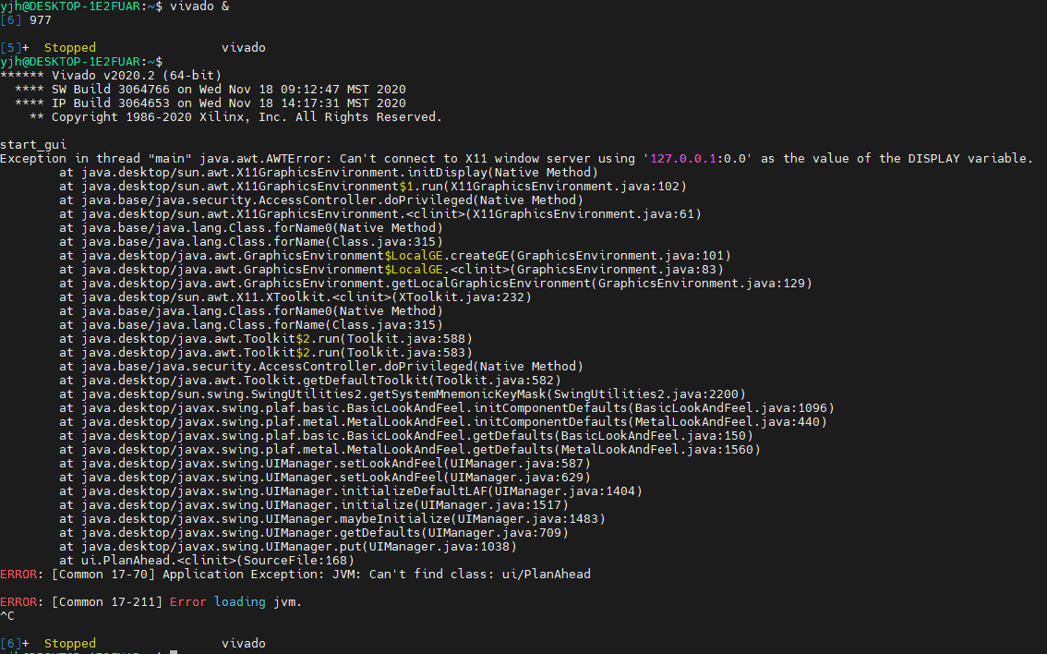The height and width of the screenshot is (654, 1047).
Task: Click the 'XToolkit.java:232' stack line
Action: 295,297
